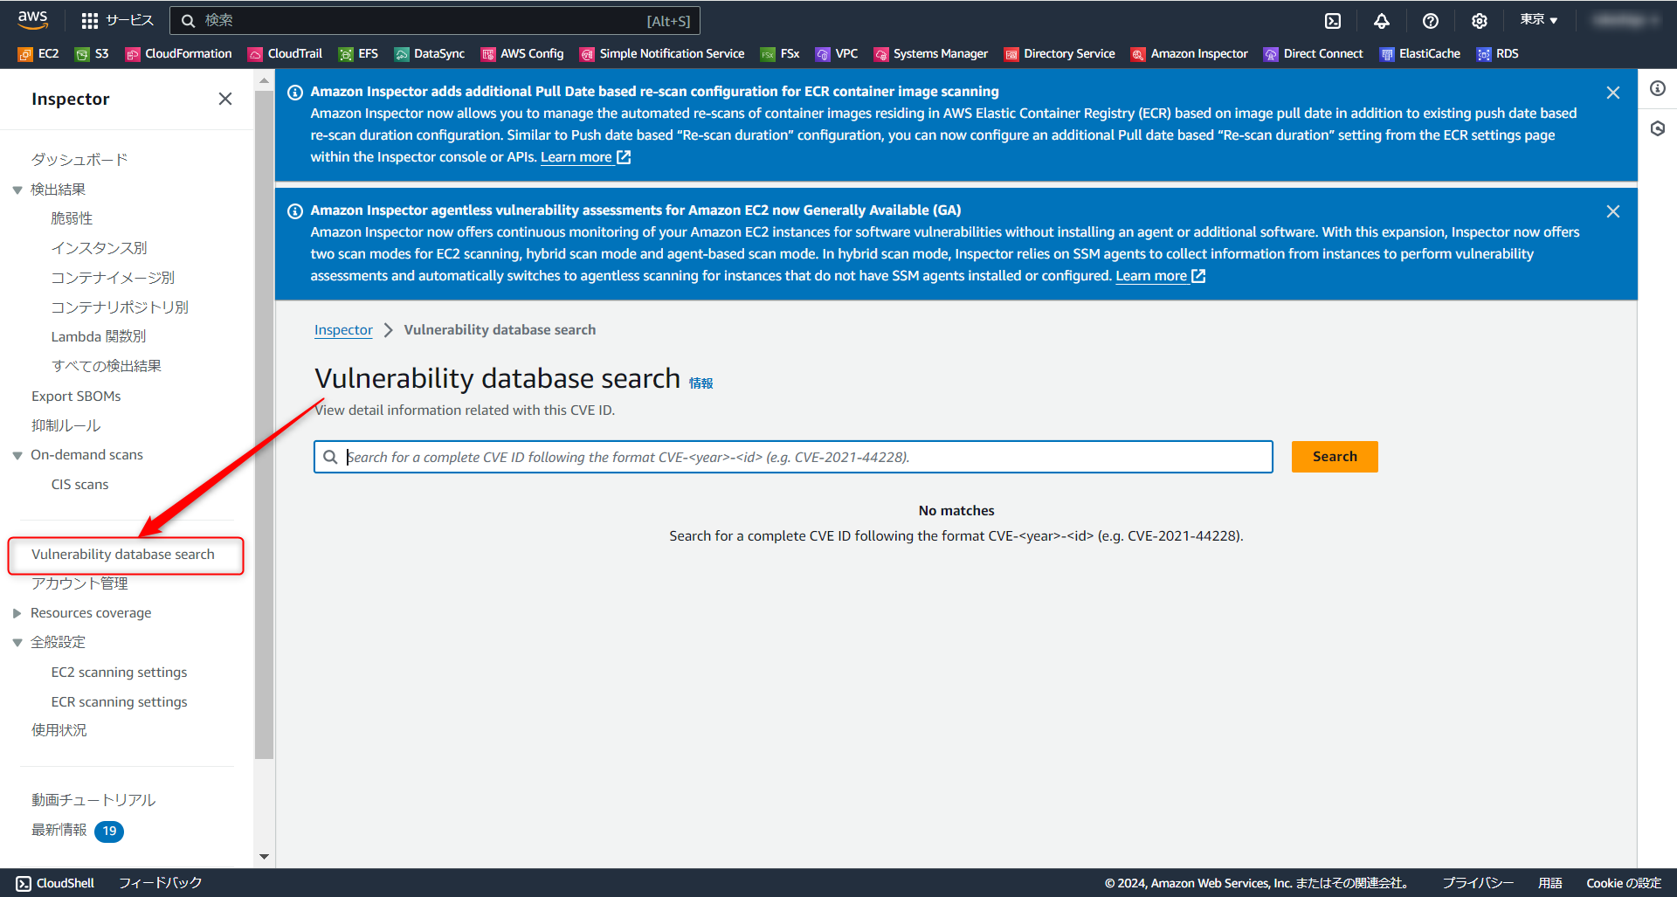Dismiss the agentless vulnerability assessments banner
This screenshot has height=897, width=1677.
[1613, 211]
